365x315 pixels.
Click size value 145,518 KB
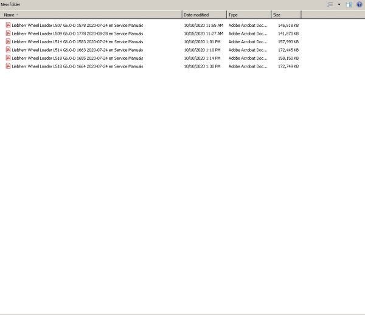coord(288,26)
